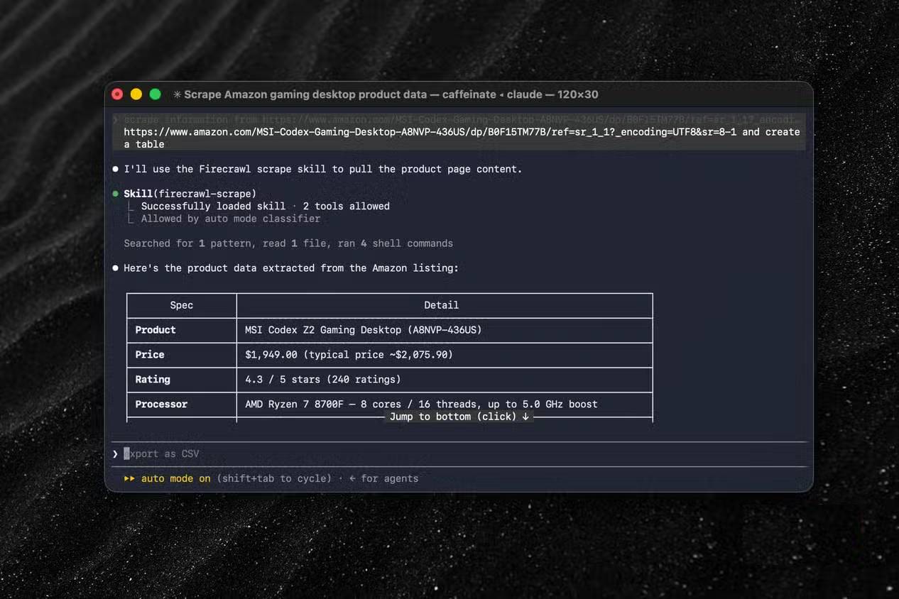Click the 'auto mode on' status indicator
The image size is (899, 599).
click(176, 478)
